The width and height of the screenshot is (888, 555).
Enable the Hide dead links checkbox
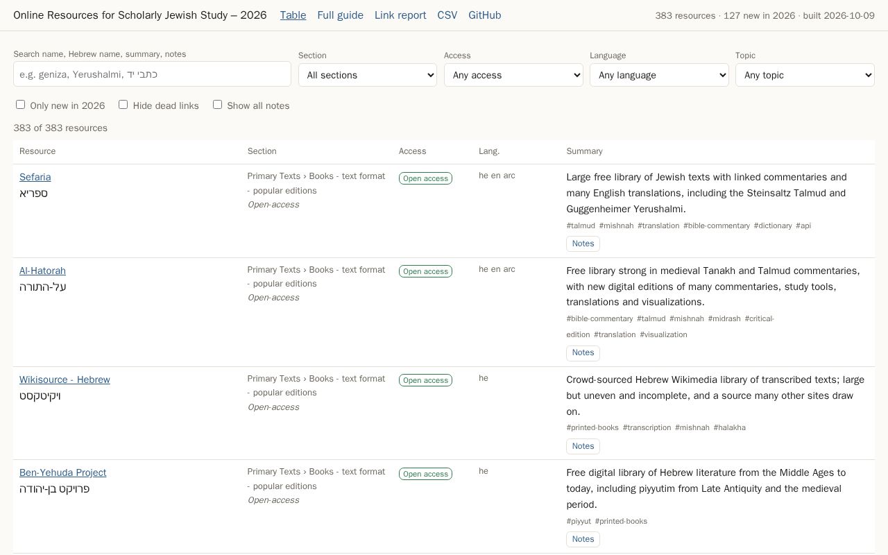123,105
